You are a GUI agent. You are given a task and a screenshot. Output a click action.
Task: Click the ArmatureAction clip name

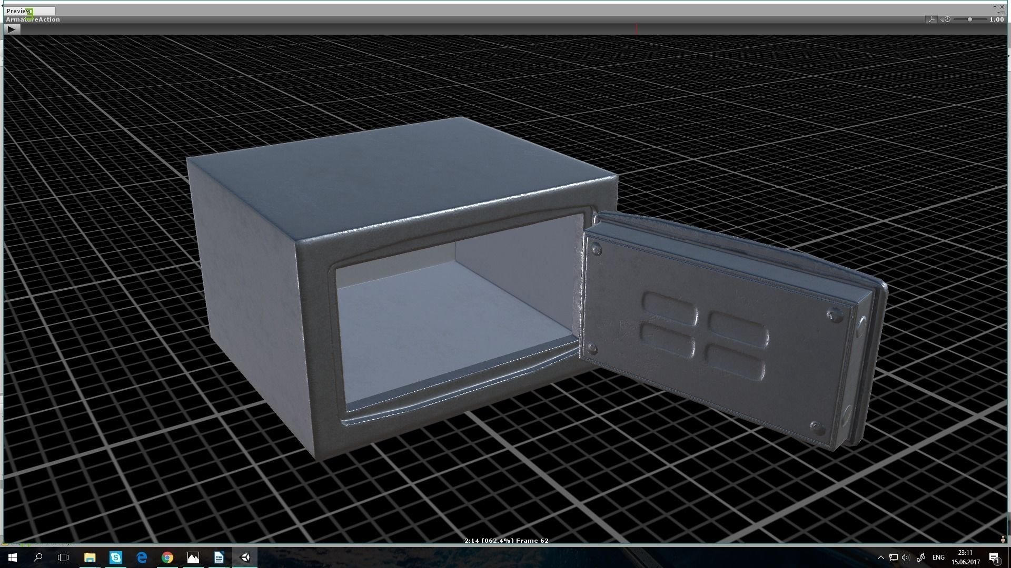pyautogui.click(x=33, y=19)
